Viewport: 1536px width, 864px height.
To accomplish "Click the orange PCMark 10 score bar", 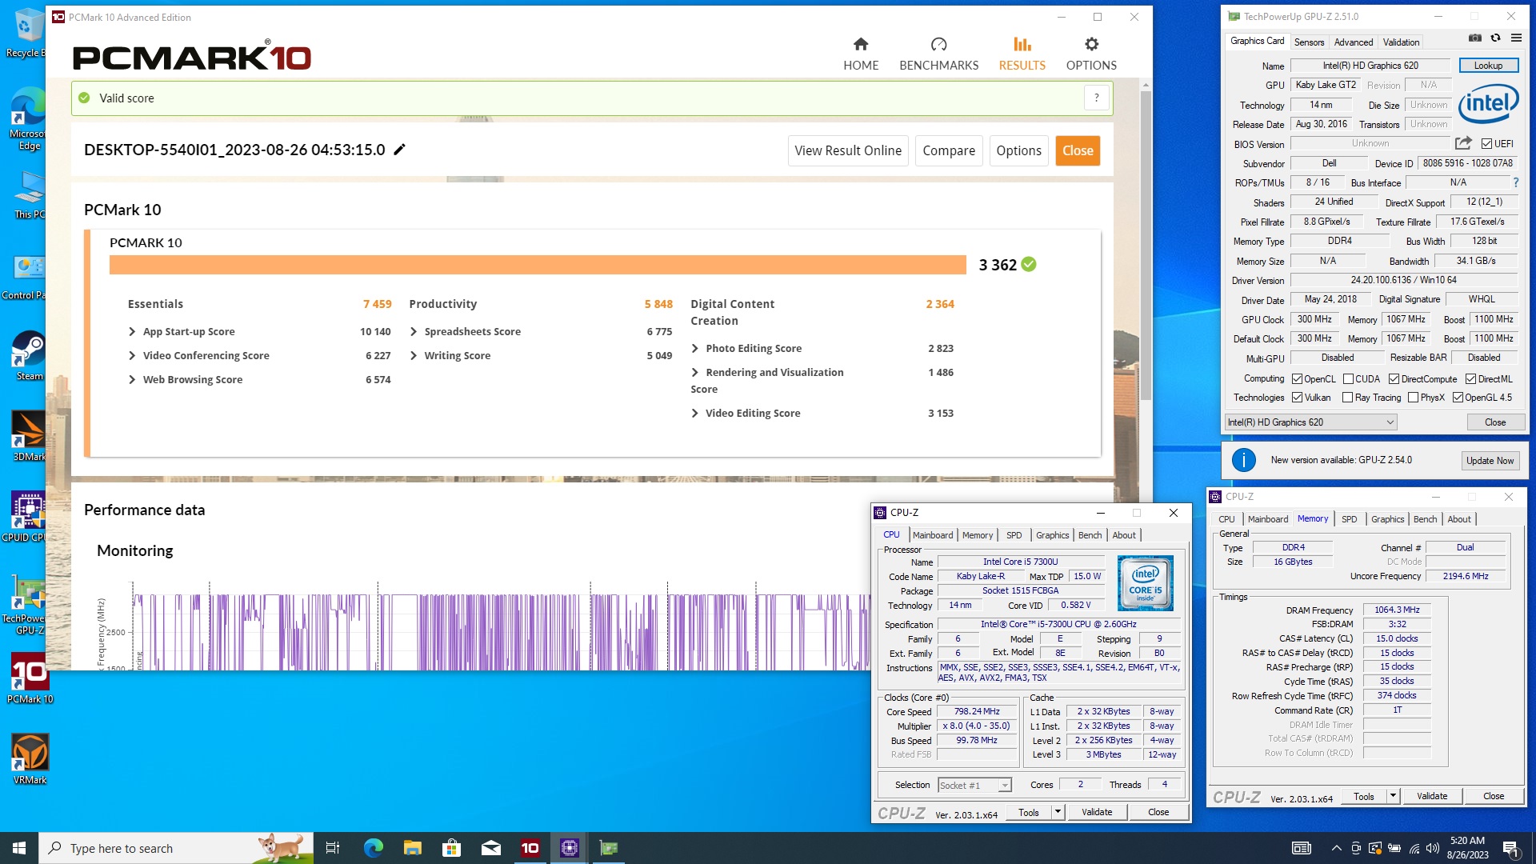I will click(x=538, y=265).
